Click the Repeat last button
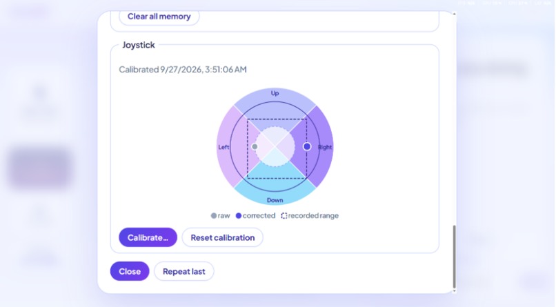 (x=184, y=271)
